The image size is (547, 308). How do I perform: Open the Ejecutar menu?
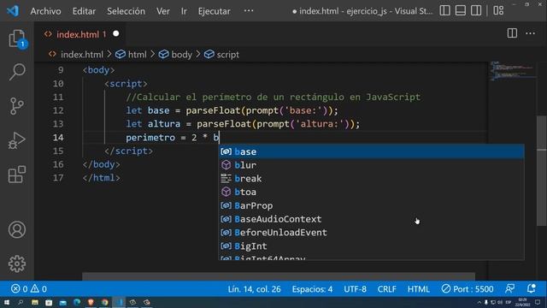click(x=214, y=11)
